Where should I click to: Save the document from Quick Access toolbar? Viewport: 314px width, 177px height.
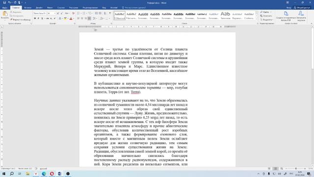[4, 2]
